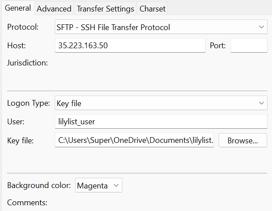
Task: Click the Host label text
Action: point(17,45)
